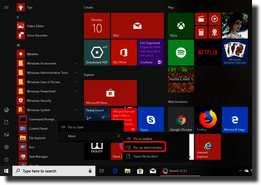
Task: Select Open file location
Action: click(x=156, y=156)
